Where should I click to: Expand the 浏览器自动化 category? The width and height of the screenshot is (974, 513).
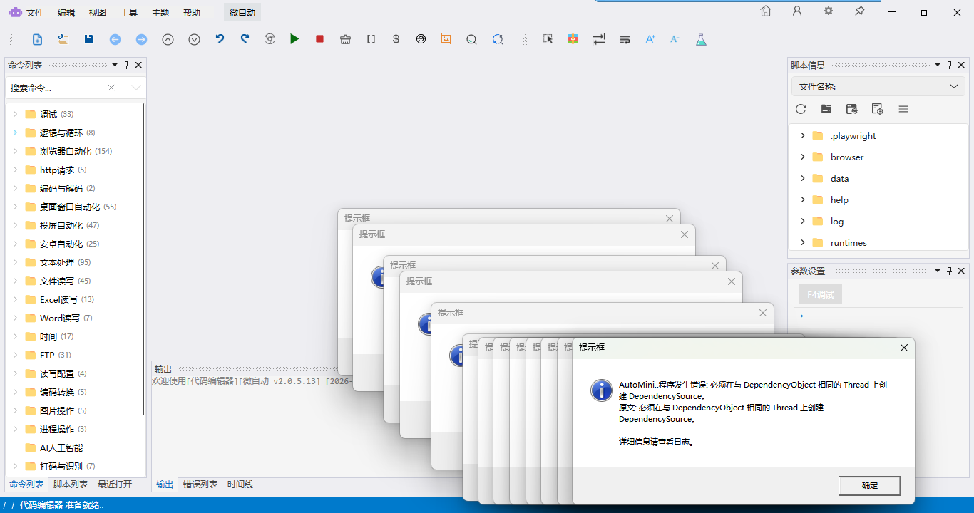pyautogui.click(x=14, y=151)
